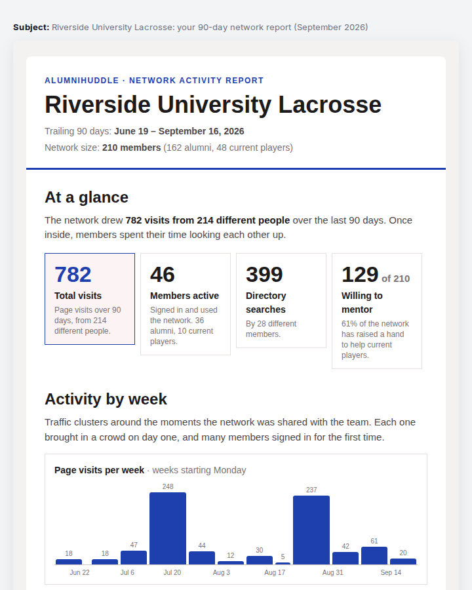Click the '210 members' network size text

click(x=131, y=147)
